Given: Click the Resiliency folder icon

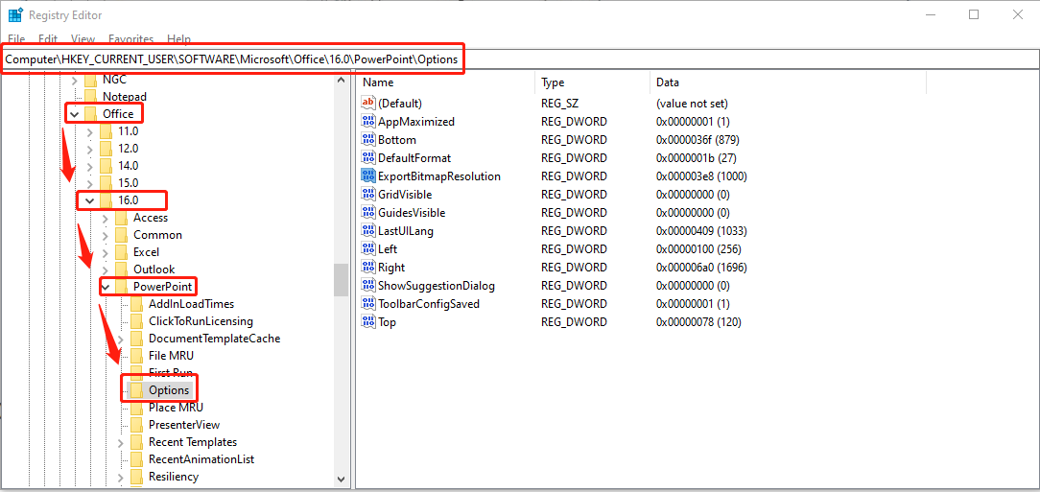Looking at the screenshot, I should tap(136, 476).
